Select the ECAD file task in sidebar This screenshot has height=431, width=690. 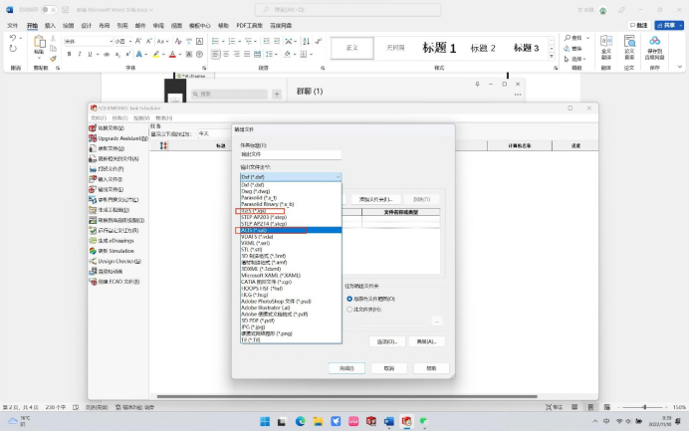(x=115, y=282)
